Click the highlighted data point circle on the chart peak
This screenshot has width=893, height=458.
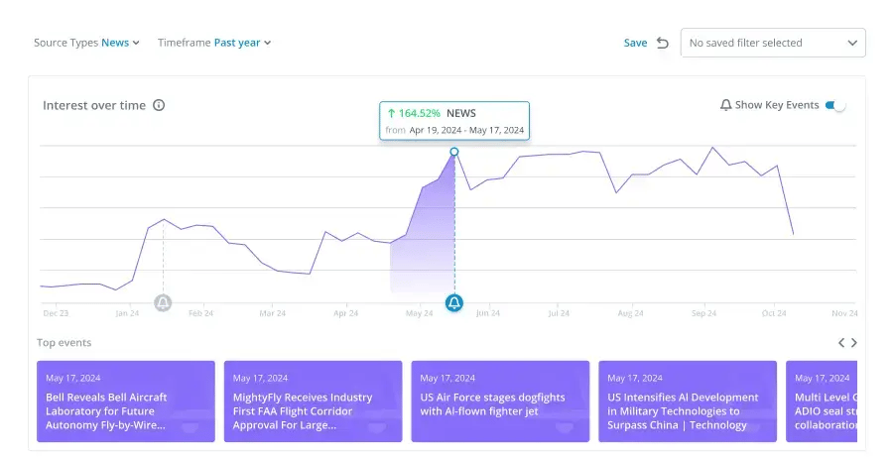coord(453,152)
